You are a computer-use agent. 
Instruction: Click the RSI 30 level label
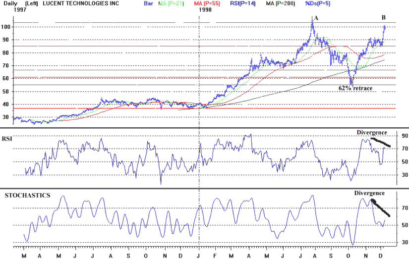405,175
